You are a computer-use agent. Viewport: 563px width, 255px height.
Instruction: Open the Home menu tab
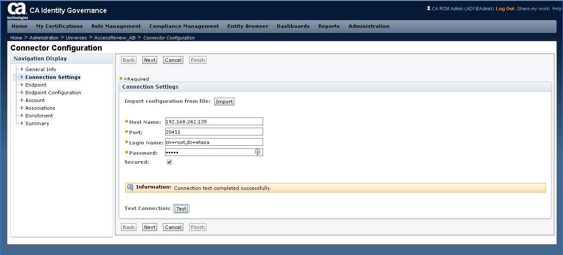tap(19, 26)
